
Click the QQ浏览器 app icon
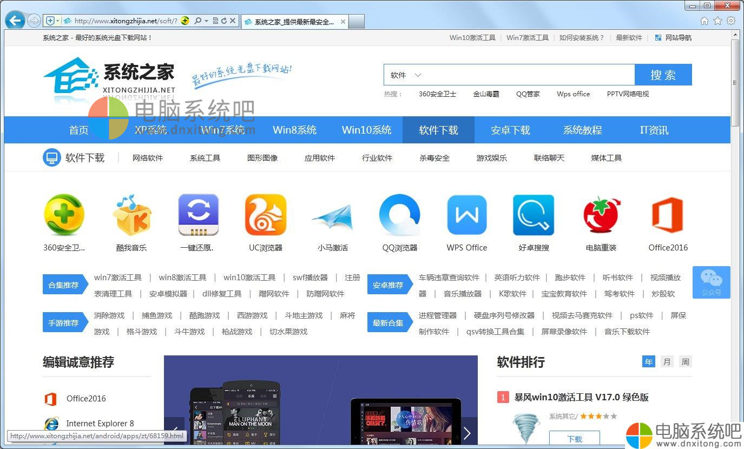(400, 215)
